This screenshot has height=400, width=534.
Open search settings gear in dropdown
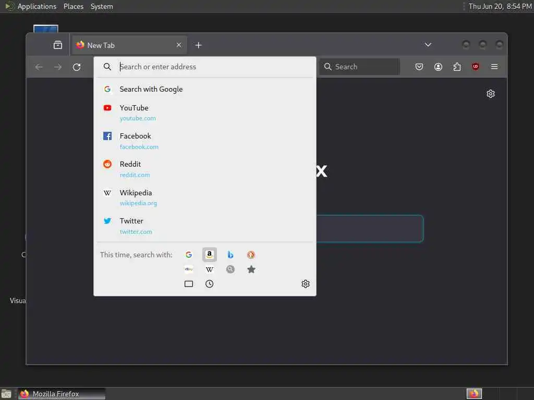click(x=306, y=284)
